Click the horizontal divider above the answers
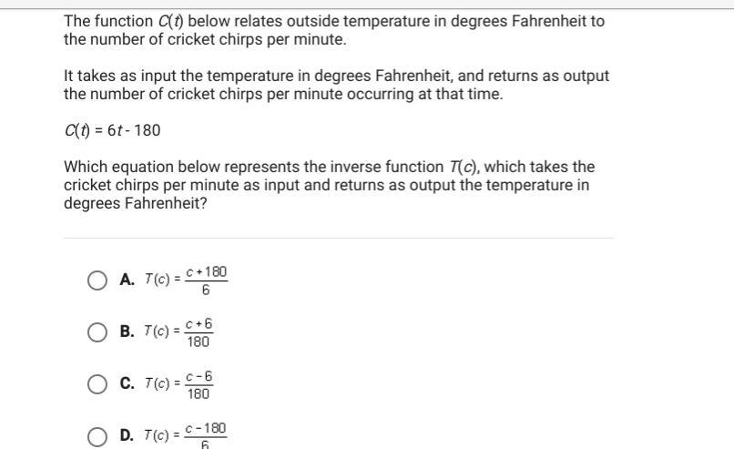The height and width of the screenshot is (449, 734). point(339,238)
